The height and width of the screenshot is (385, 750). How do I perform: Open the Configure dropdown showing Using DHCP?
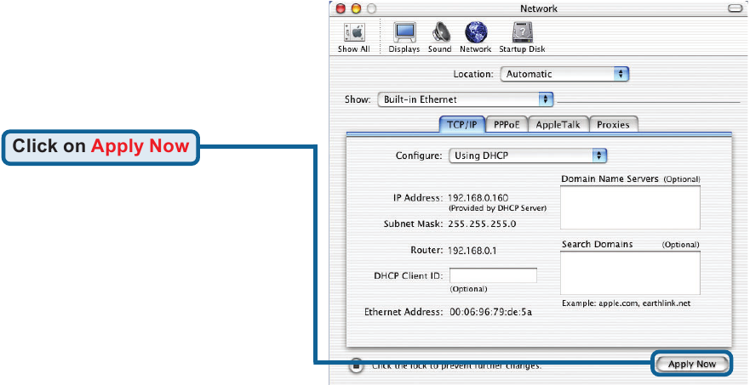pyautogui.click(x=528, y=156)
